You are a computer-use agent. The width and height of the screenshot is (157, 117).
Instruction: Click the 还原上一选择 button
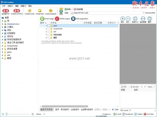pyautogui.click(x=101, y=109)
